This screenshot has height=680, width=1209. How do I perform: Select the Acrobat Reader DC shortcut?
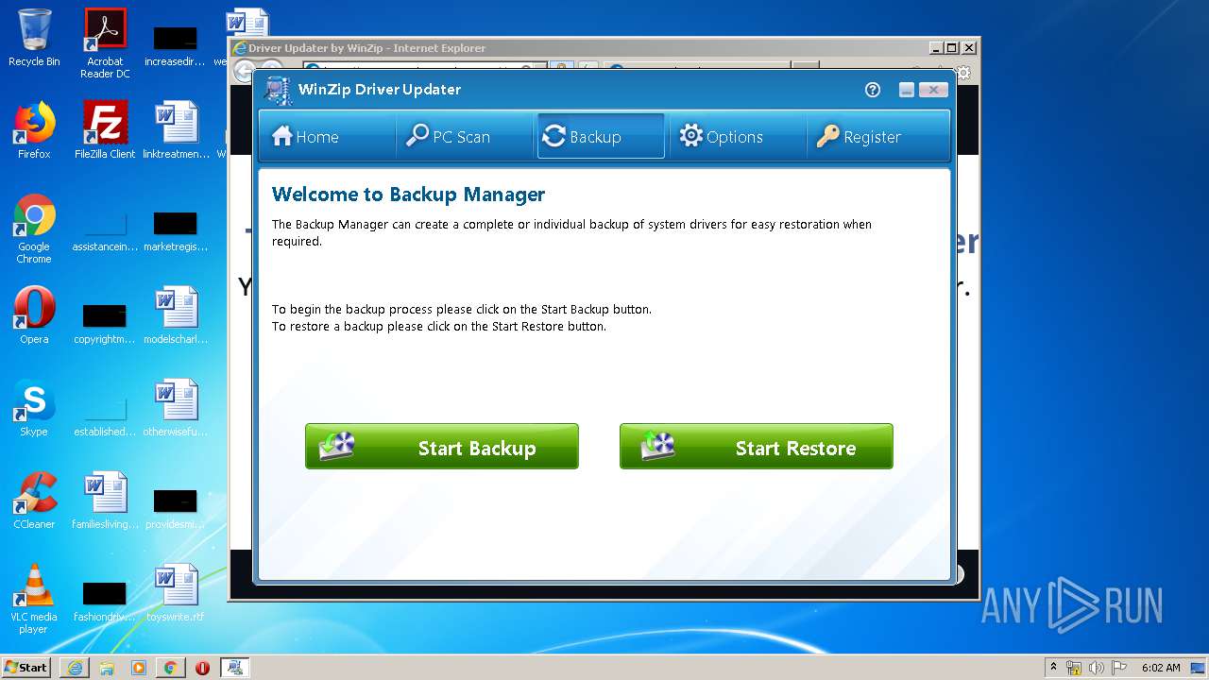tap(105, 43)
